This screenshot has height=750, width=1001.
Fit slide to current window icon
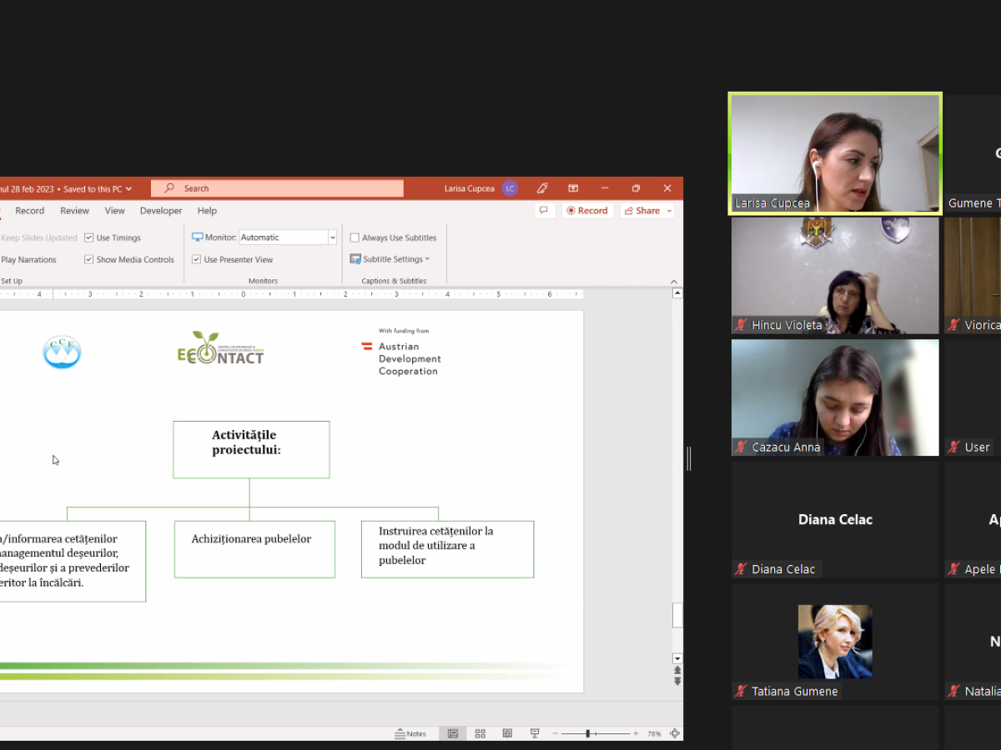click(674, 733)
